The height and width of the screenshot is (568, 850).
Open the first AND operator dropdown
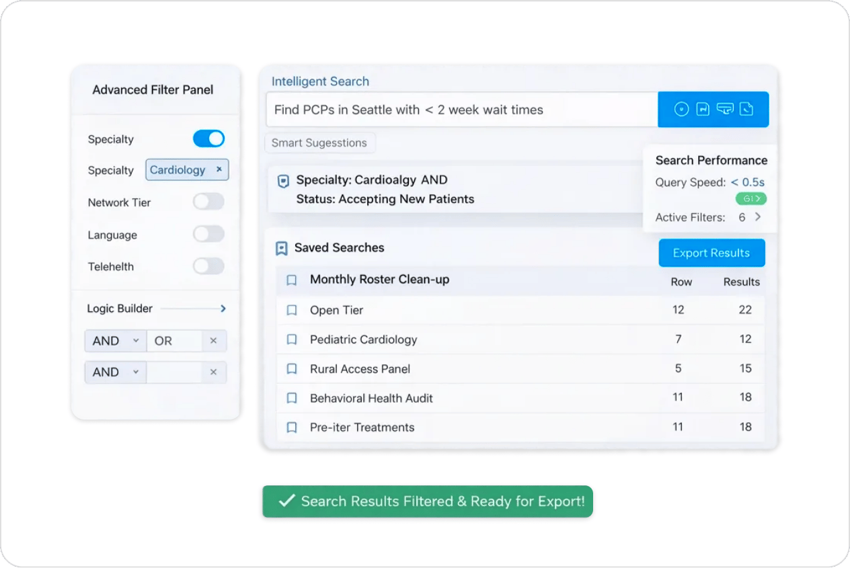click(x=115, y=341)
